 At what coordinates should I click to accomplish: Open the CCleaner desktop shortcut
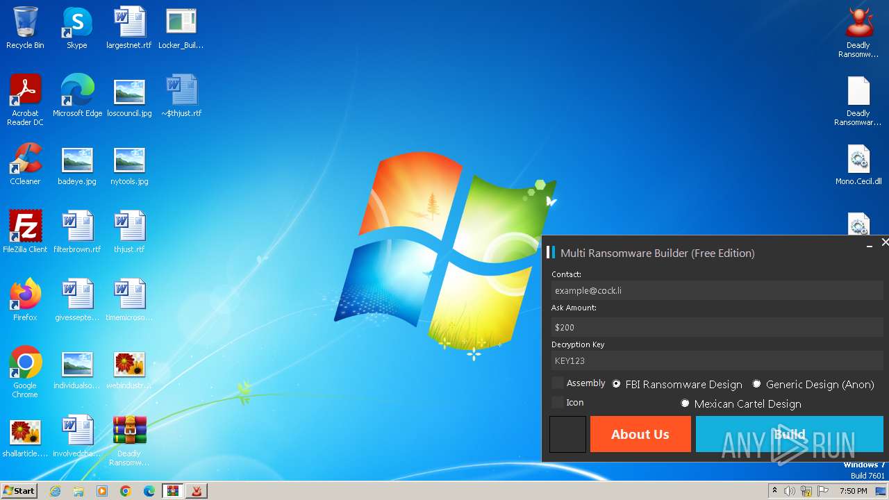25,165
